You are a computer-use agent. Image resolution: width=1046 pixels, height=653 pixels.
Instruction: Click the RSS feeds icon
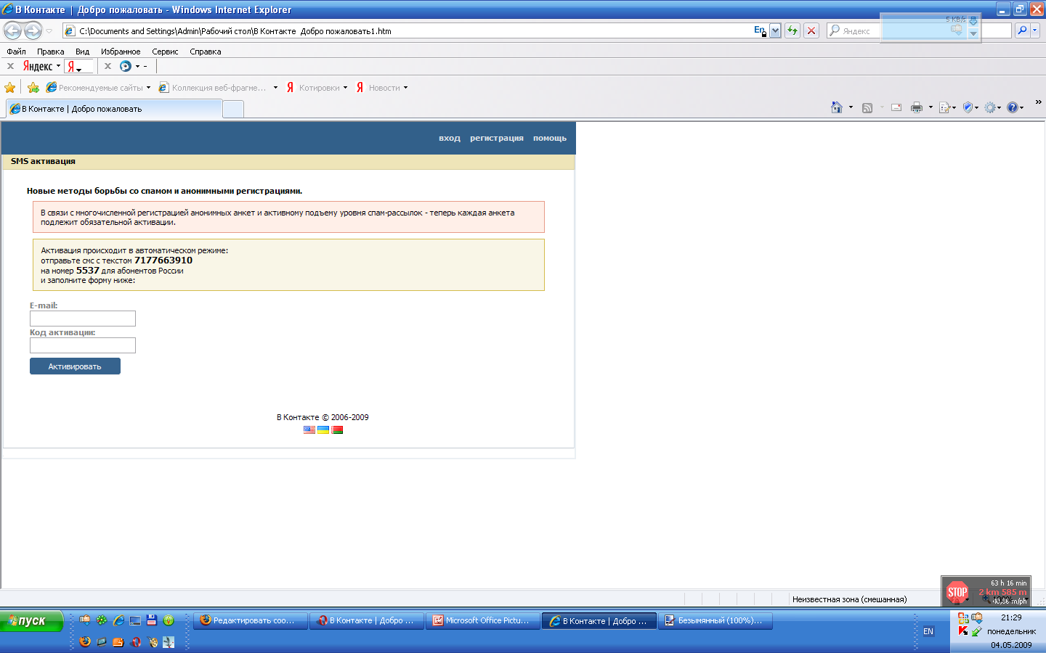tap(867, 107)
